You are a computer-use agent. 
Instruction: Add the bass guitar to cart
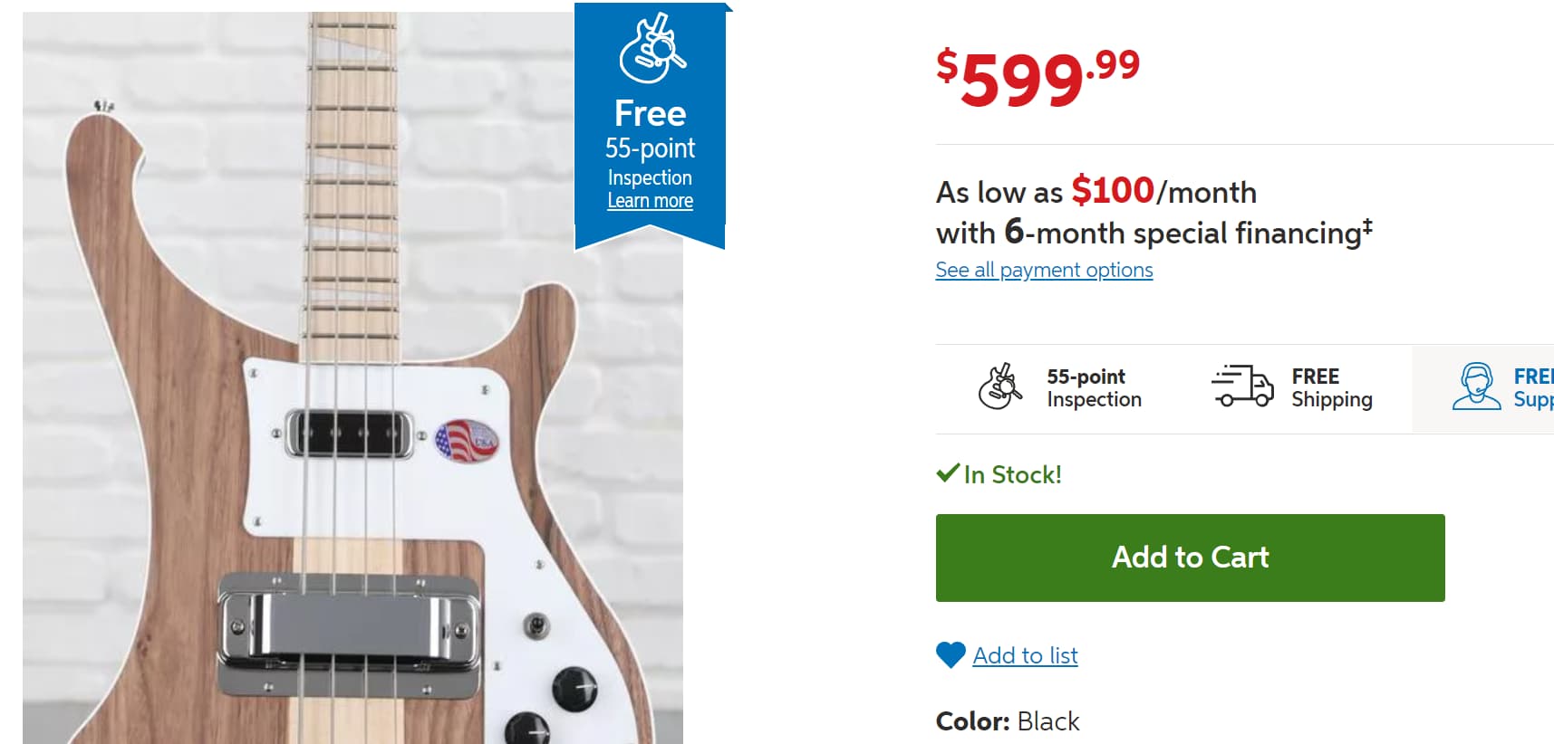[1190, 558]
